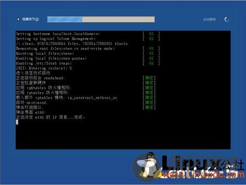246x185 pixels.
Task: Click the 'Setting up Logical Volume Management' line
Action: coord(56,39)
